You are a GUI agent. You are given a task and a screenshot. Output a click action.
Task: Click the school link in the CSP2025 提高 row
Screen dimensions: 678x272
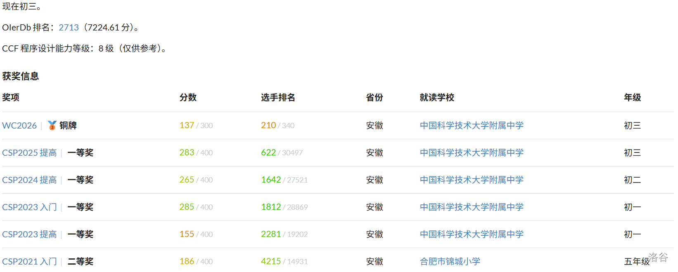472,152
